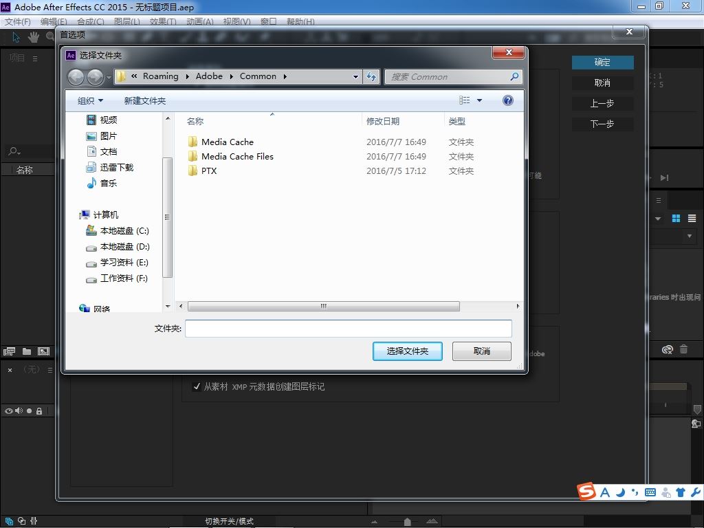Expand the view options dropdown arrow
Screen dimensions: 704x528
pos(479,100)
